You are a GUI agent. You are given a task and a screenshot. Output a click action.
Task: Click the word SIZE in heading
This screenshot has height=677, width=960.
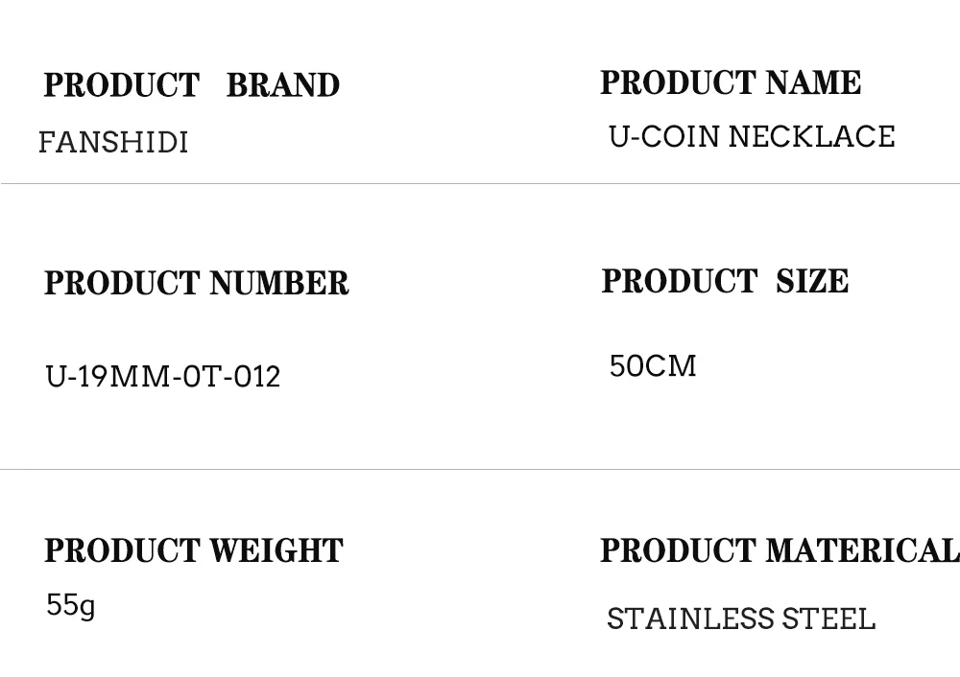811,282
